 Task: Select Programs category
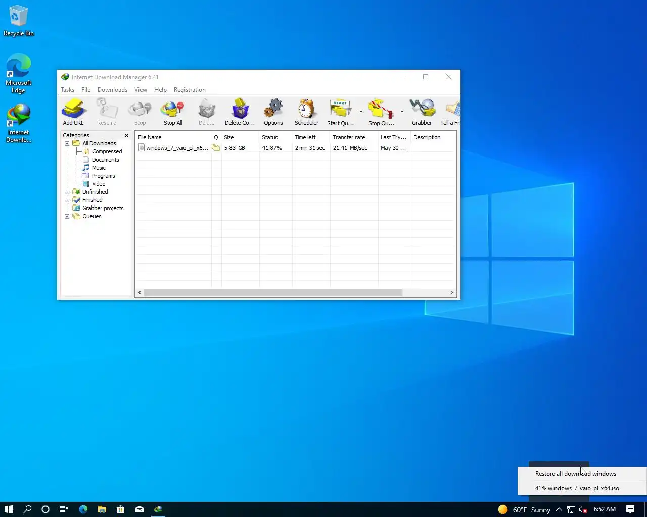tap(103, 176)
